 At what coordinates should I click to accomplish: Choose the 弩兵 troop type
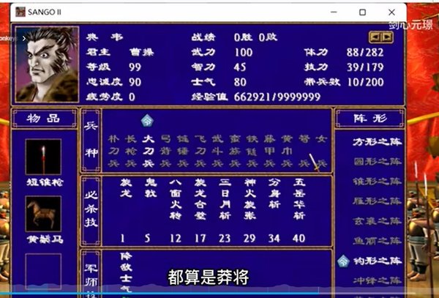304,152
